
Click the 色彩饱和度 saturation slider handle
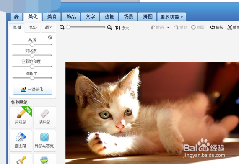point(32,67)
